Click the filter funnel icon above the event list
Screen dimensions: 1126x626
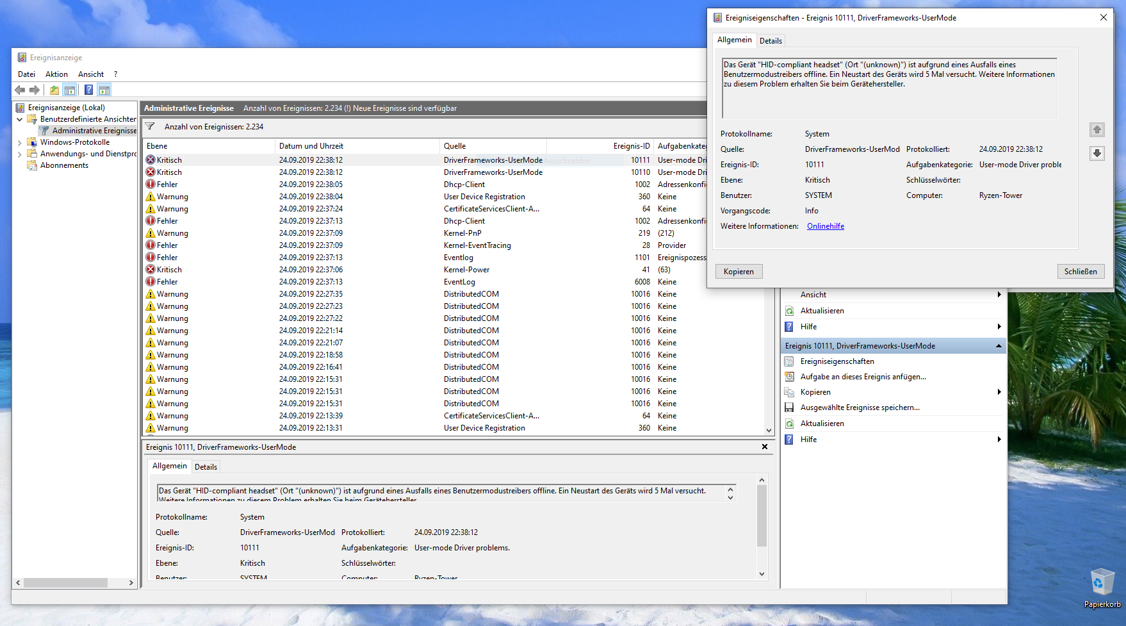coord(150,127)
